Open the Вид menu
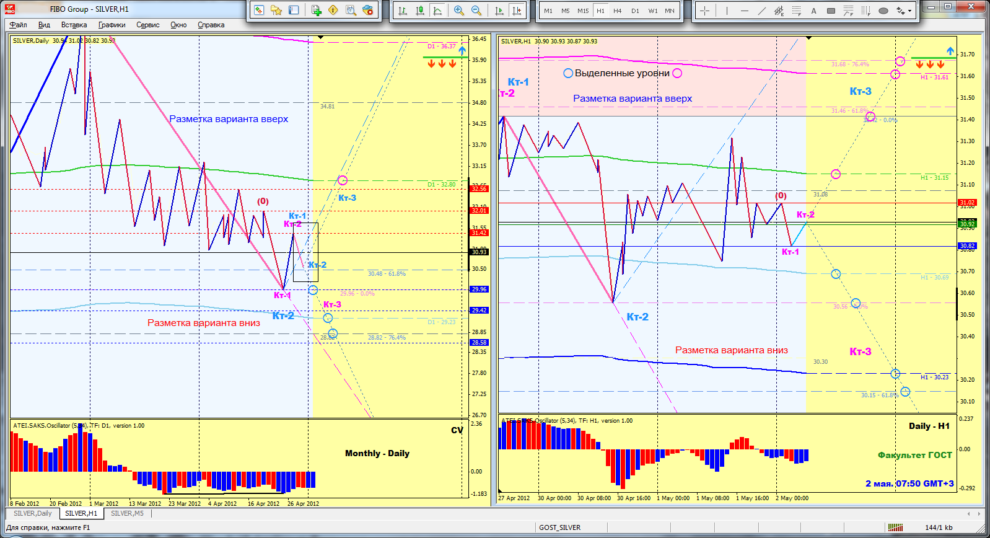 tap(44, 25)
